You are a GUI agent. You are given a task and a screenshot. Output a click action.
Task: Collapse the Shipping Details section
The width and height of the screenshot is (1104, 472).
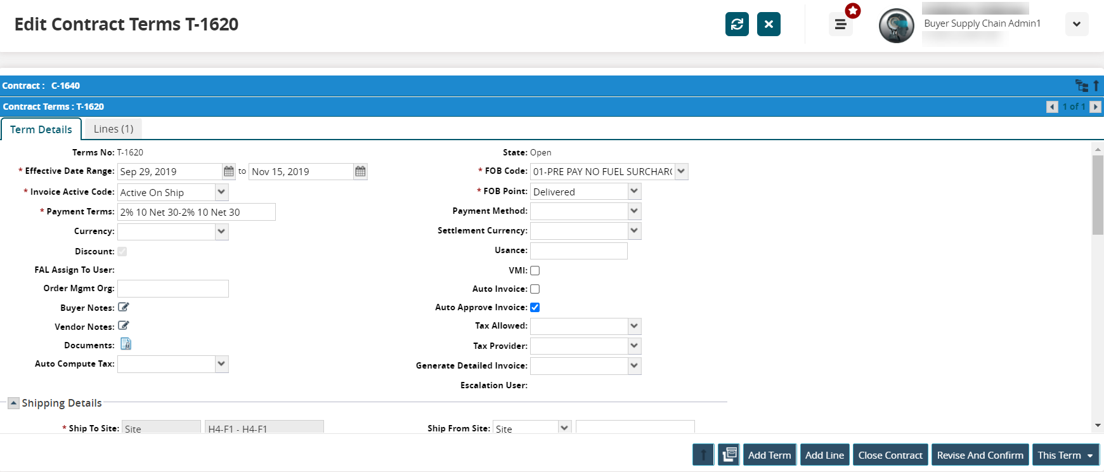pyautogui.click(x=13, y=403)
